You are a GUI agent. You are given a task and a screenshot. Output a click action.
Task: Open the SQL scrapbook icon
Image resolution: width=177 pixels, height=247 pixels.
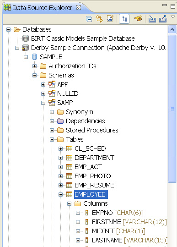(110, 19)
